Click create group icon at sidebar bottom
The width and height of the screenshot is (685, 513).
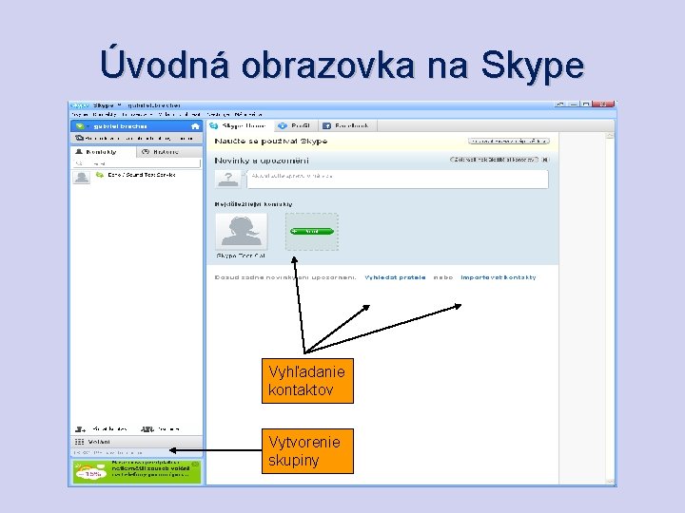(147, 429)
